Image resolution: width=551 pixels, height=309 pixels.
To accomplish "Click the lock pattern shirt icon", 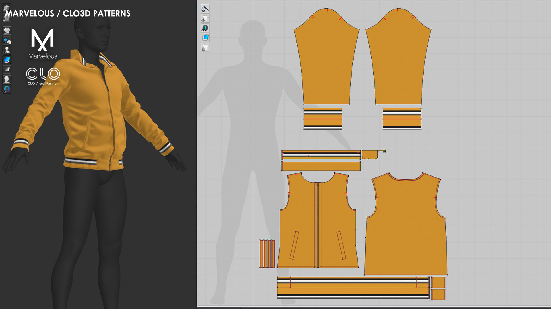I will click(x=205, y=47).
